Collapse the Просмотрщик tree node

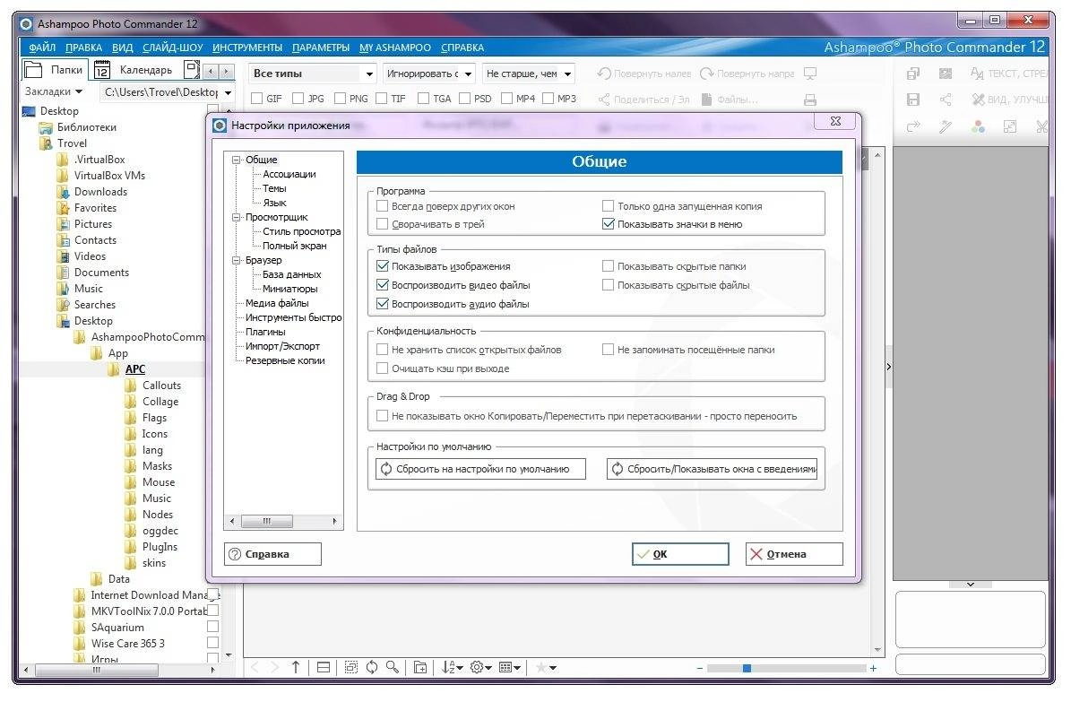[237, 217]
